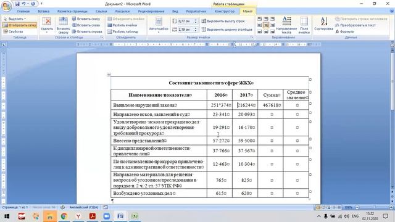Open Размер ячейки dialog launcher
The image size is (395, 222).
click(x=251, y=37)
